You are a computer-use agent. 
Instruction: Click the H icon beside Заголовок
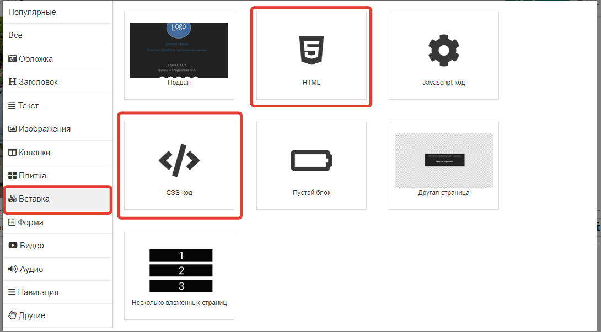click(x=12, y=82)
